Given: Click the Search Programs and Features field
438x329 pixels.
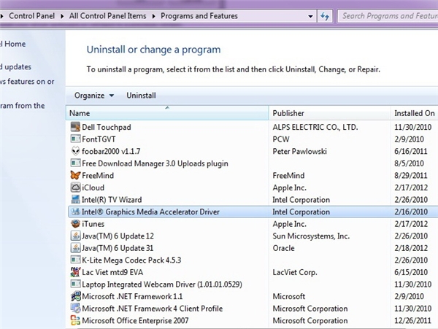Looking at the screenshot, I should pos(388,16).
